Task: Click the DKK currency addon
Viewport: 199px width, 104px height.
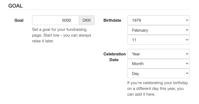Action: point(87,20)
